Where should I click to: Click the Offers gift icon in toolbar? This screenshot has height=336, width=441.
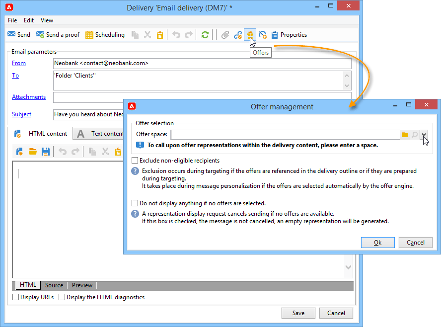point(250,35)
